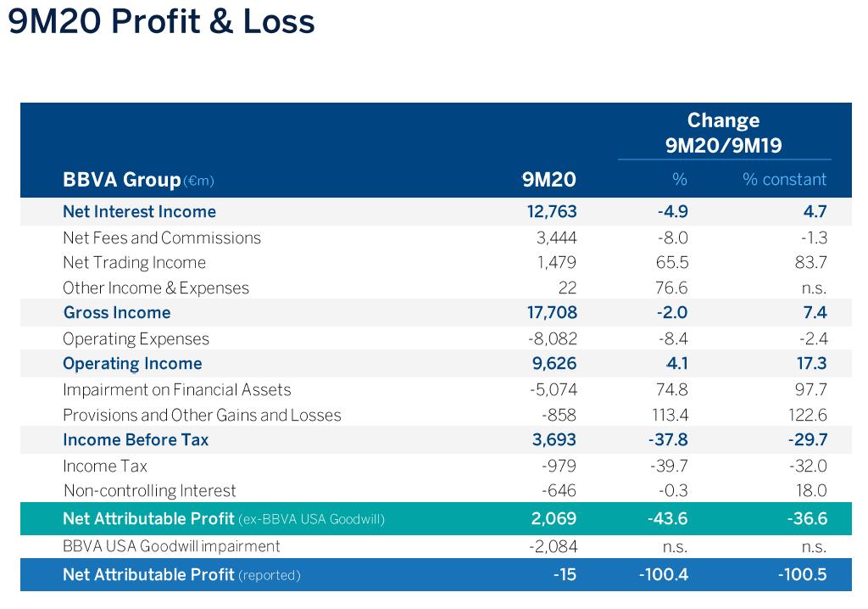Select the '-1.3' cell
Viewport: 868px width, 609px height.
814,237
